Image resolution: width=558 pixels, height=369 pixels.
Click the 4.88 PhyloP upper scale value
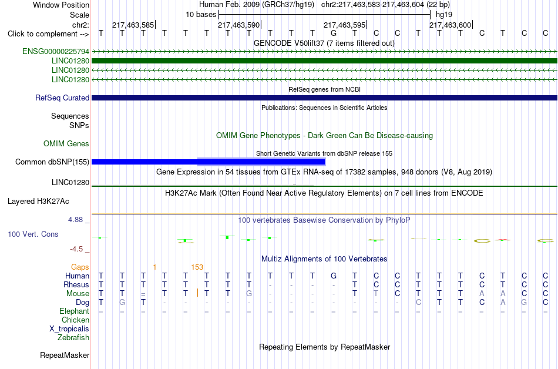point(75,220)
